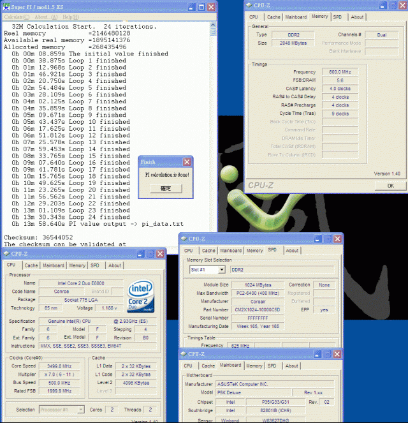Open the About menu in Super PI
Viewport: 408px width, 423px height.
click(x=46, y=17)
